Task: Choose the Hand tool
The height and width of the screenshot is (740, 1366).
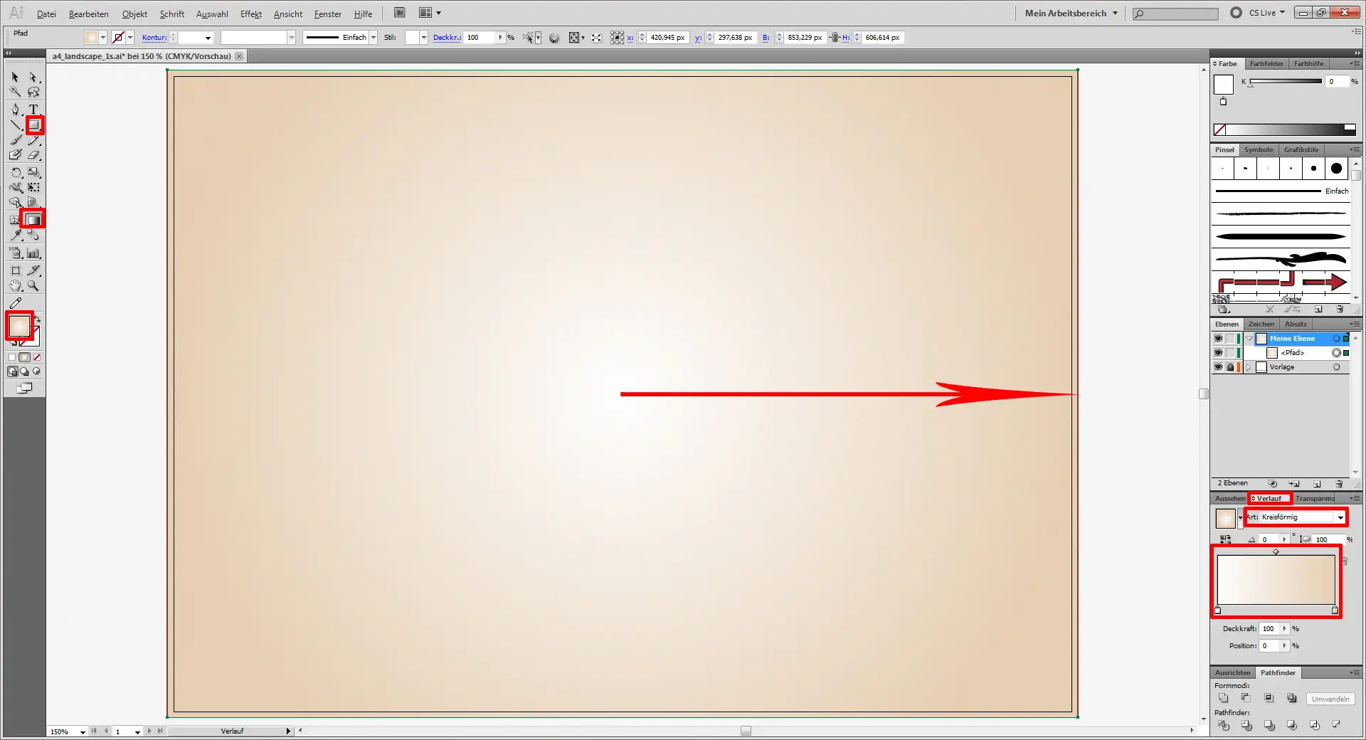Action: tap(16, 285)
